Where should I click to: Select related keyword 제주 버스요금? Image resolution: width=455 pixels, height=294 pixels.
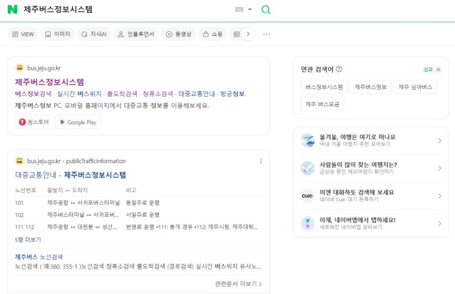point(322,104)
